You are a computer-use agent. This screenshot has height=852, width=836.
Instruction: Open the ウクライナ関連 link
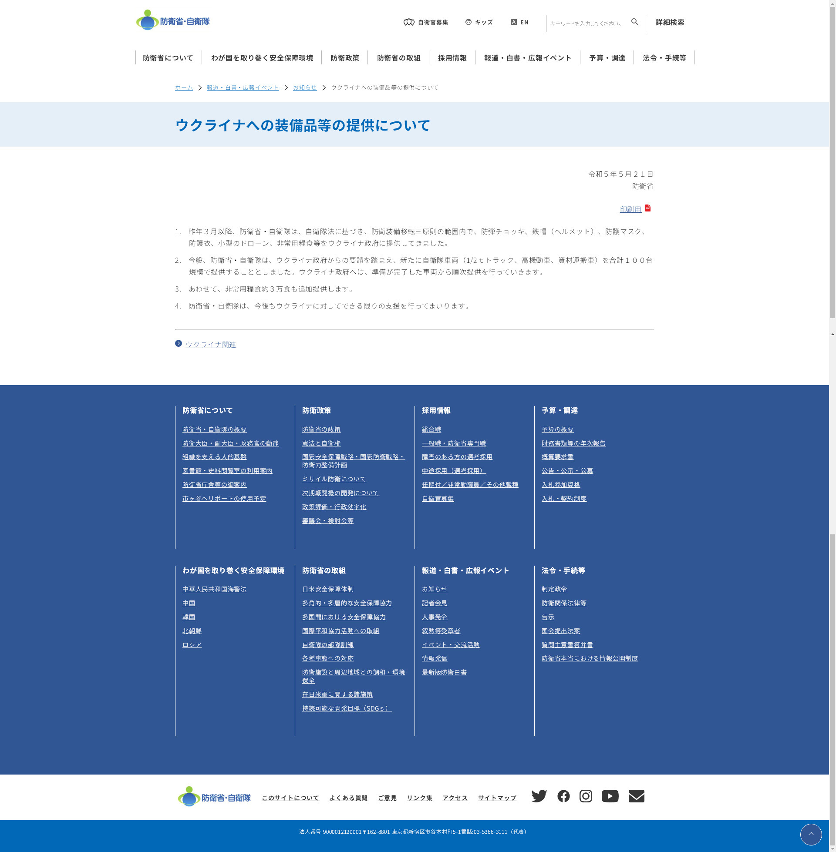tap(211, 344)
